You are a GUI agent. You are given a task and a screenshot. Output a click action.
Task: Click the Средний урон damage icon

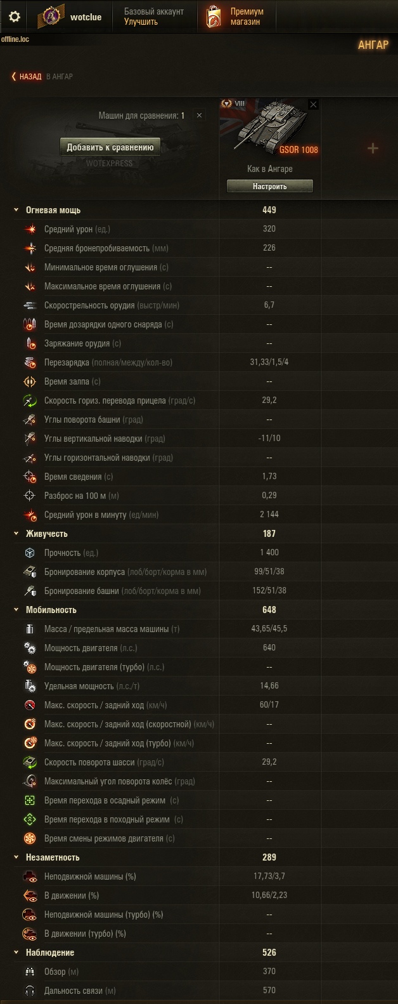[x=30, y=229]
